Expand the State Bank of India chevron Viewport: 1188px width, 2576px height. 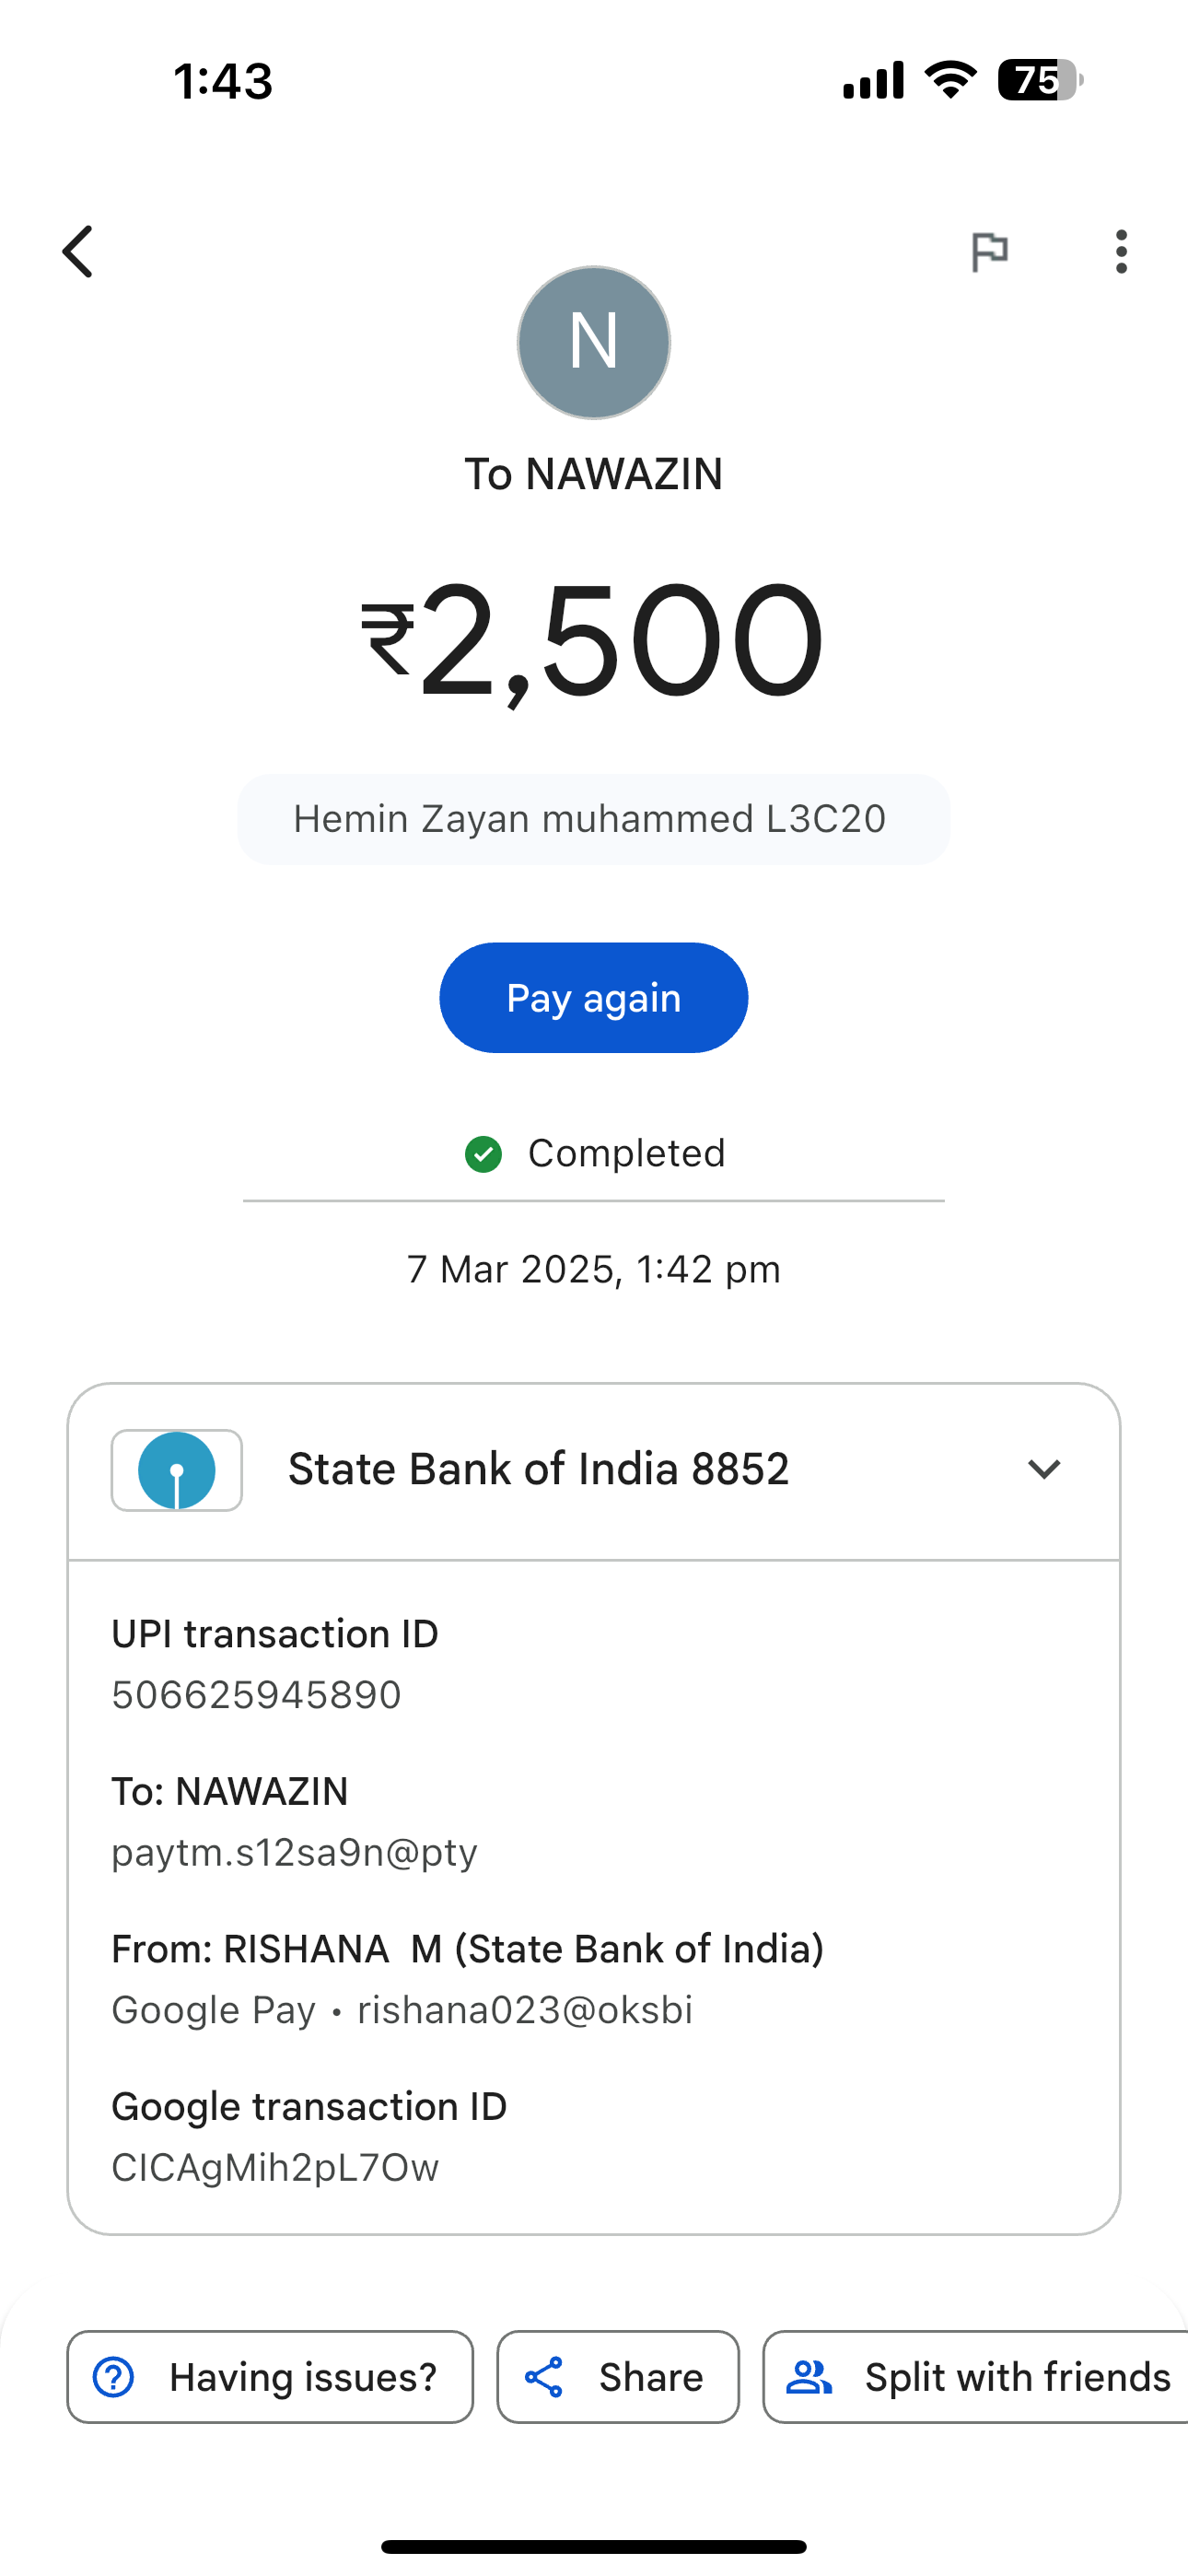click(x=1043, y=1469)
